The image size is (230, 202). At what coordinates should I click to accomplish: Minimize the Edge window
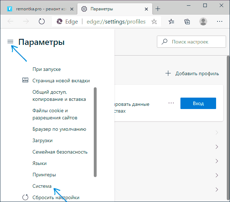point(189,6)
